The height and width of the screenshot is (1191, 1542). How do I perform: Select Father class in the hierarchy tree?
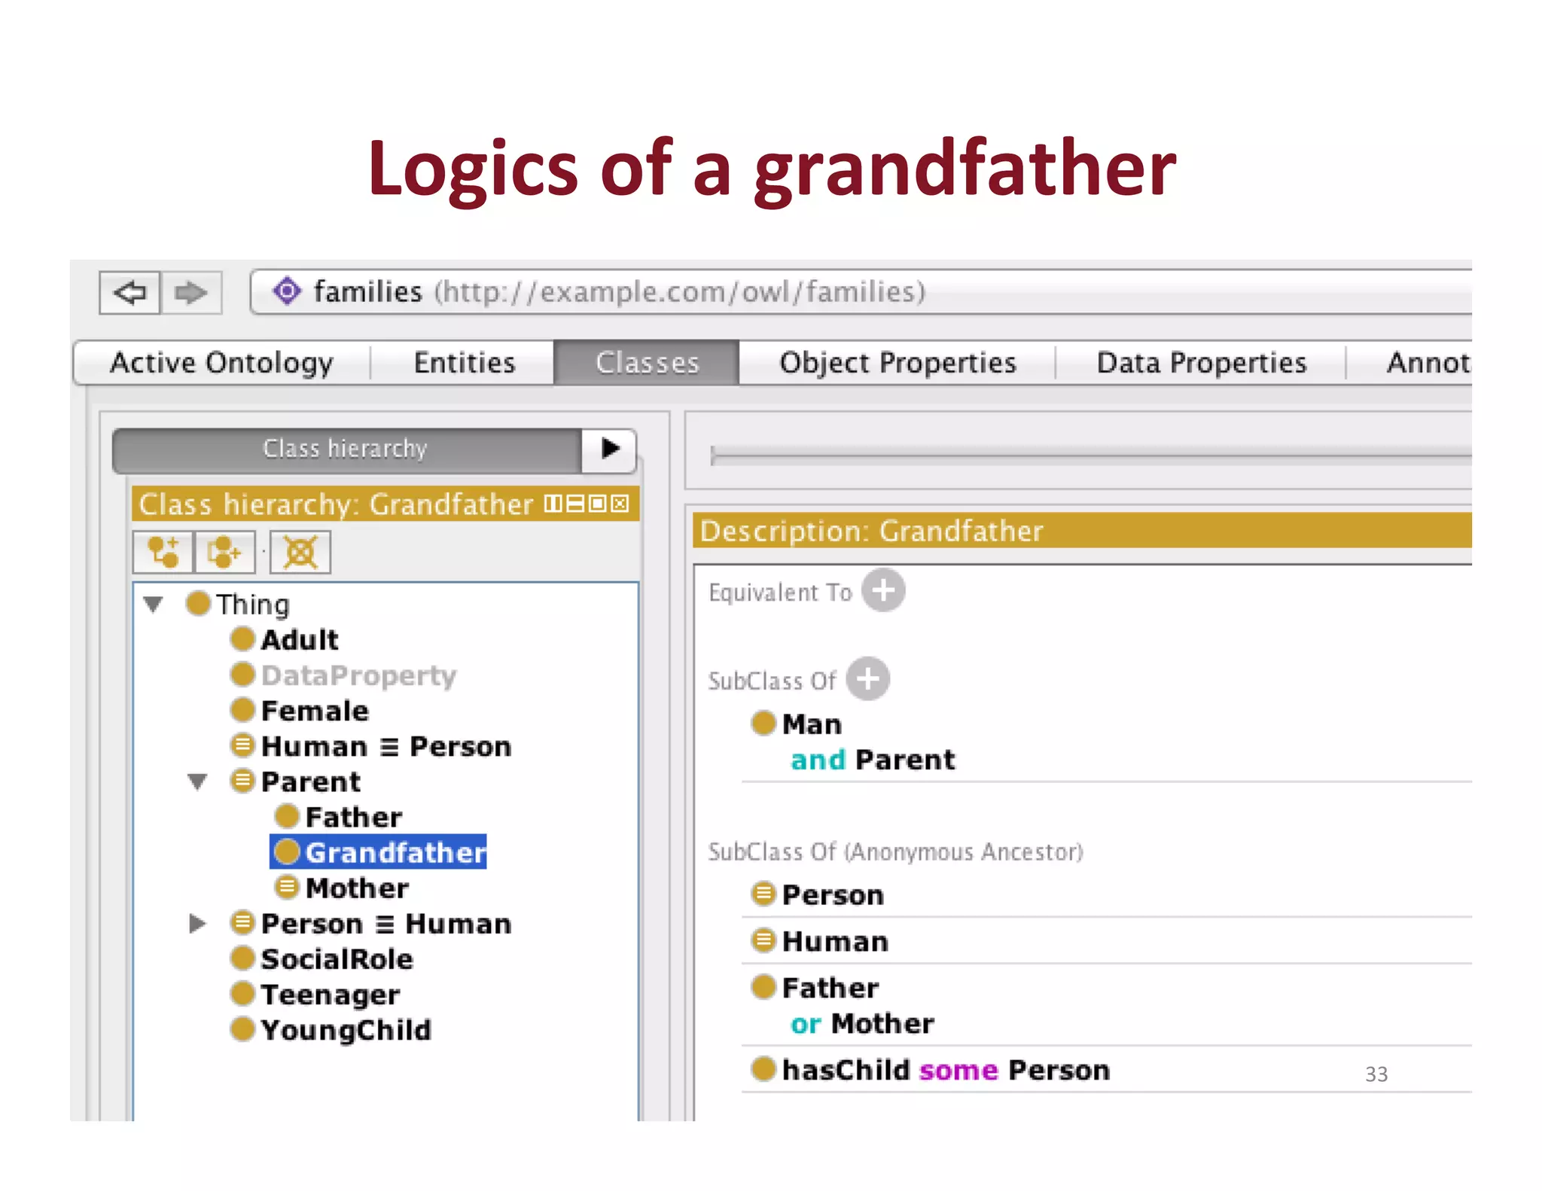pyautogui.click(x=339, y=816)
